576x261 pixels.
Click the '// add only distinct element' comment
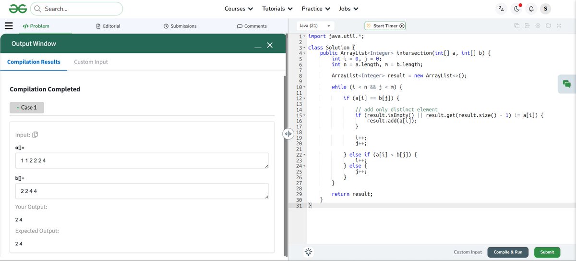396,110
